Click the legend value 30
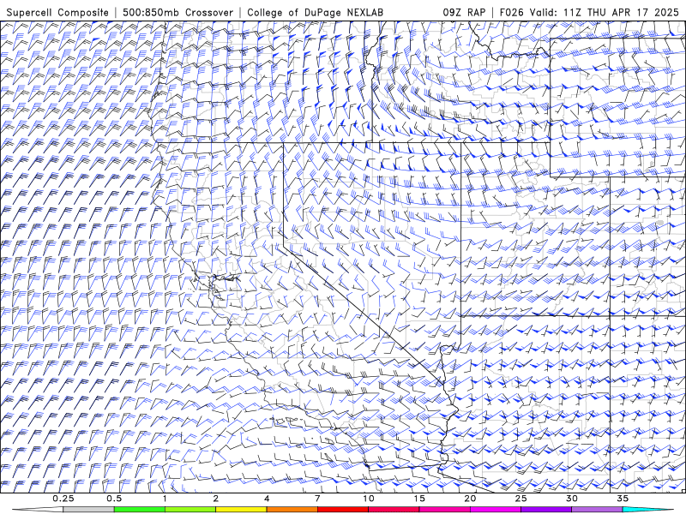 coord(572,499)
